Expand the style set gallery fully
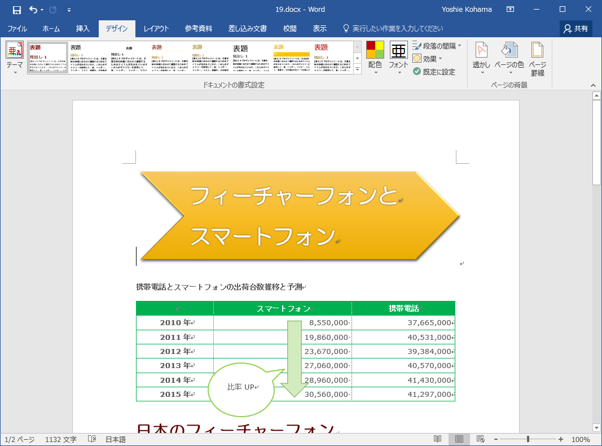 [358, 69]
